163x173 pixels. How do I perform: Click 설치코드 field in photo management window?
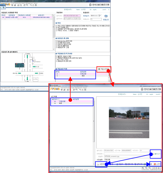(109, 150)
